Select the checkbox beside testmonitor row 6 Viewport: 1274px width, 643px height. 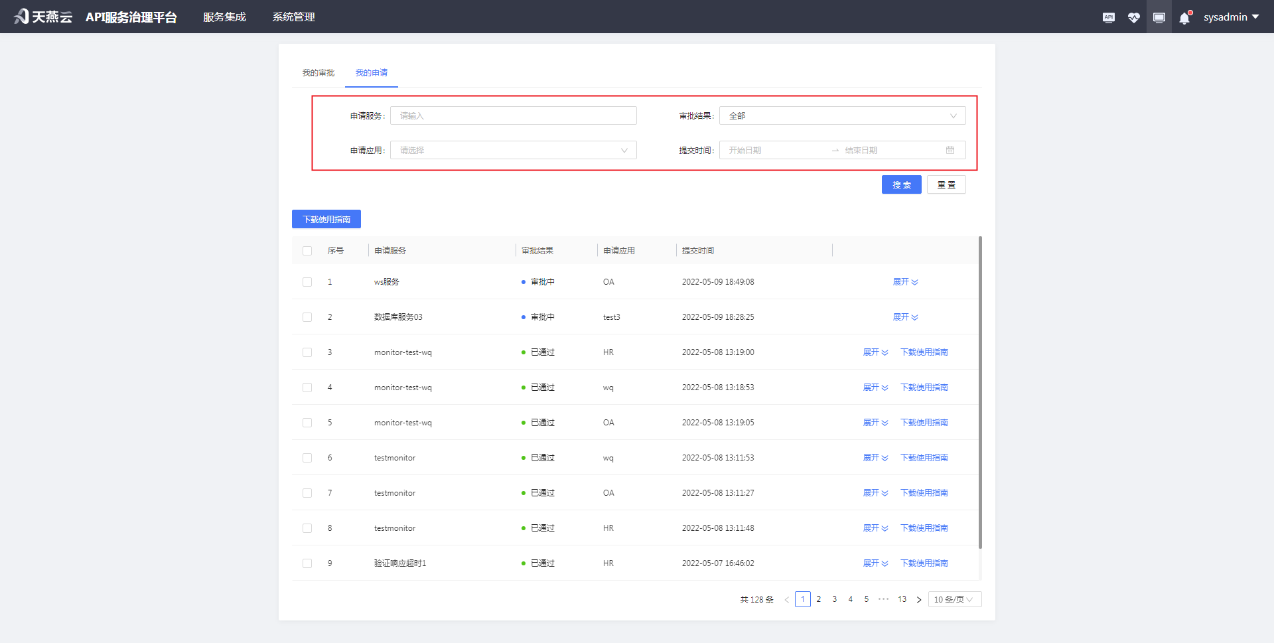[307, 457]
